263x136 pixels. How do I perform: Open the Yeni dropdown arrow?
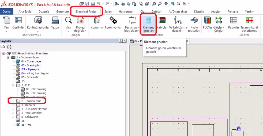[x=6, y=31]
